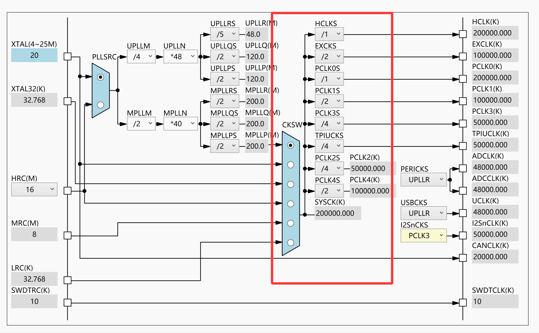The height and width of the screenshot is (333, 539).
Task: Expand the USBCKS source dropdown
Action: [x=423, y=213]
